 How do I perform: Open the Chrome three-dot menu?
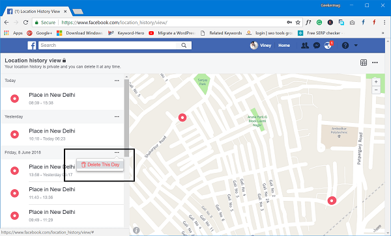(x=384, y=22)
